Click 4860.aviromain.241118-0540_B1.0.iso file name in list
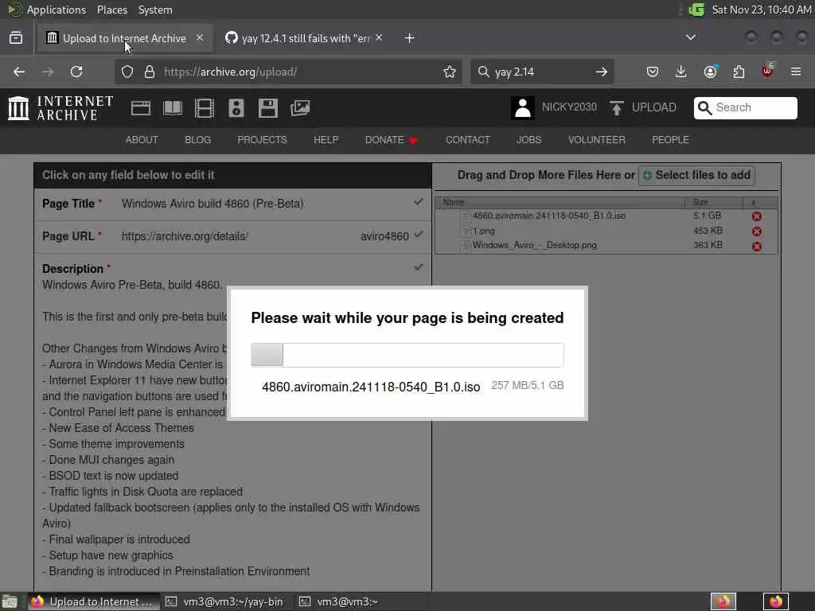Viewport: 815px width, 611px height. point(549,216)
